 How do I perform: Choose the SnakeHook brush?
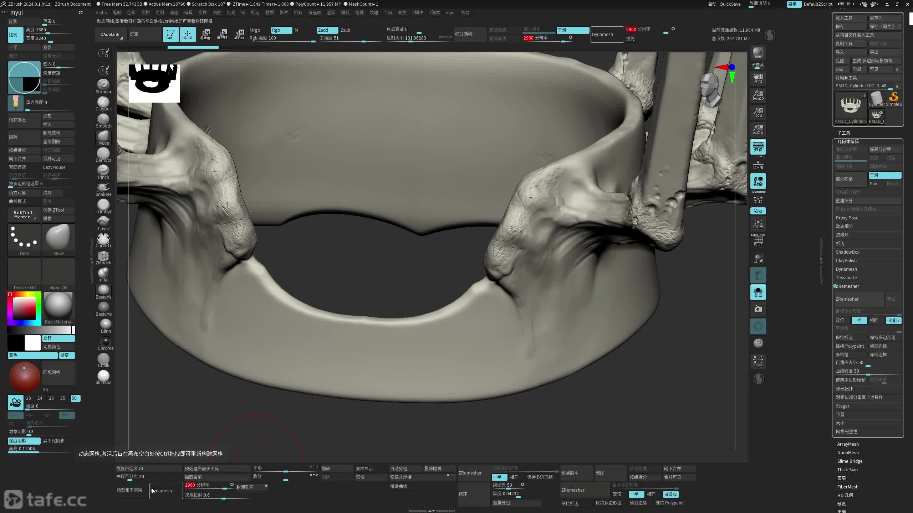pos(103,188)
